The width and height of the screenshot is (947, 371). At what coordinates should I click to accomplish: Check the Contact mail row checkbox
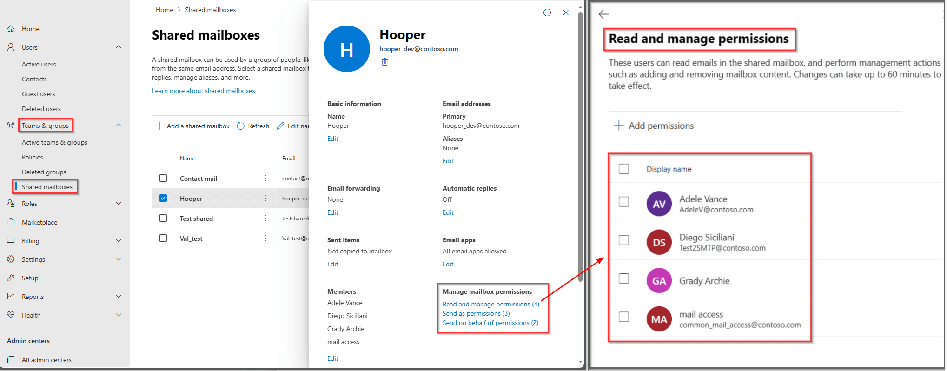[x=163, y=178]
